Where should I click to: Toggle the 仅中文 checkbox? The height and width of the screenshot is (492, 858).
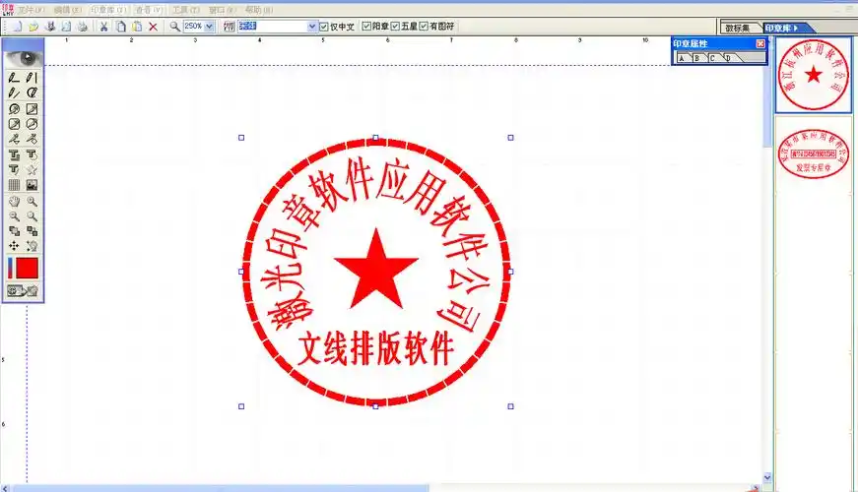coord(324,27)
